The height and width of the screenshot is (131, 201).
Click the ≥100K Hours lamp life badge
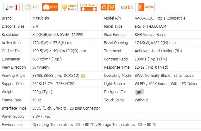[x=69, y=7]
